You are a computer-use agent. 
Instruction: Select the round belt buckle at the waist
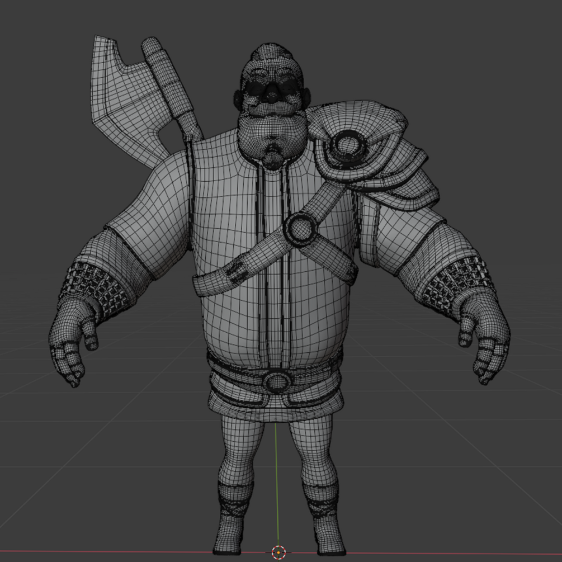pos(277,382)
